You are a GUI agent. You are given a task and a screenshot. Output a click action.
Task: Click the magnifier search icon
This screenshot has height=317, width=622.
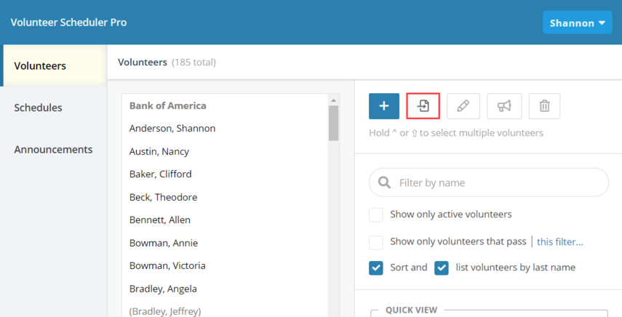tap(384, 182)
